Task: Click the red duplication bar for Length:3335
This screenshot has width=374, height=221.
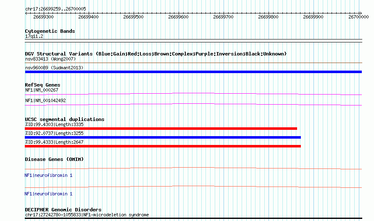Action: (161, 129)
